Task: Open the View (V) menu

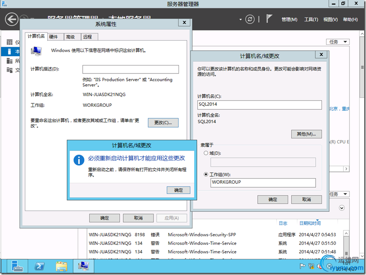Action: tap(330, 20)
